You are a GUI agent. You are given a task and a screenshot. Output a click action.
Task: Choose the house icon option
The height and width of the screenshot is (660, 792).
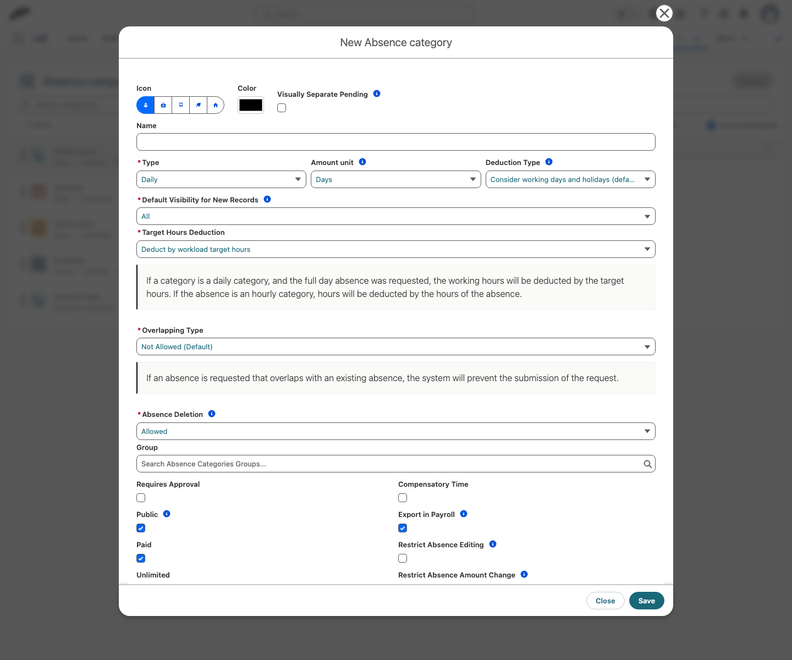pyautogui.click(x=216, y=105)
